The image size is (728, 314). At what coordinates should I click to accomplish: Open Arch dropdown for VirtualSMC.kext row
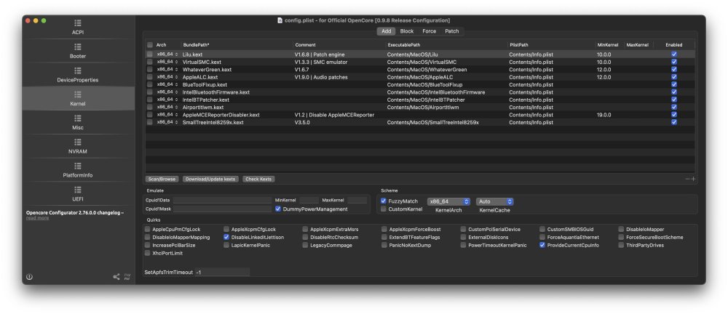[167, 62]
